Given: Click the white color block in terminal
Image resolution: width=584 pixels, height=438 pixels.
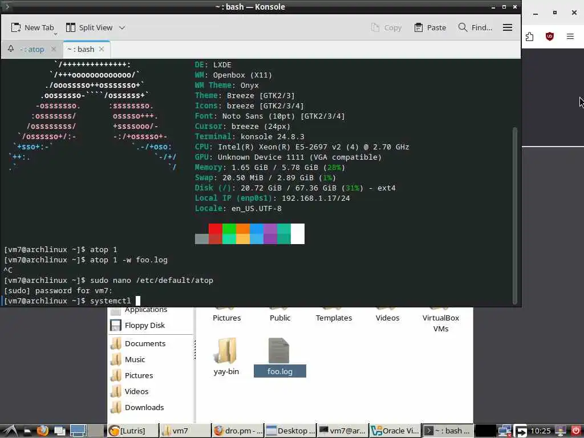Looking at the screenshot, I should click(298, 234).
